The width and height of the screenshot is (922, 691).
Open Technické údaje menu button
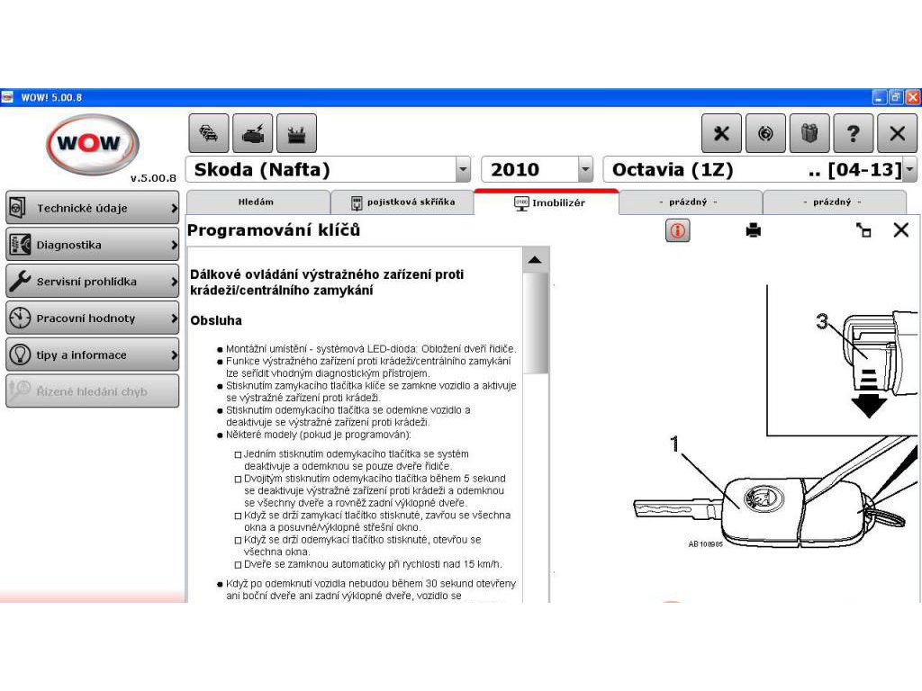[93, 208]
